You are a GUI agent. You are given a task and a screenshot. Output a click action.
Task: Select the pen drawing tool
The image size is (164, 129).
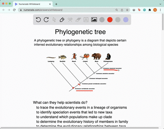[62, 20]
